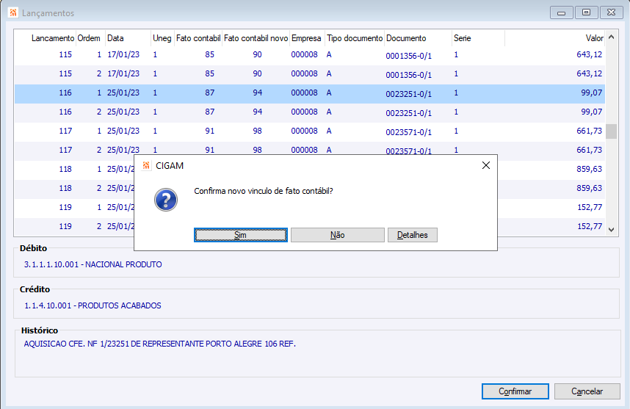Click the Sim button in CIGAM dialog
Viewport: 630px width, 409px height.
click(240, 235)
